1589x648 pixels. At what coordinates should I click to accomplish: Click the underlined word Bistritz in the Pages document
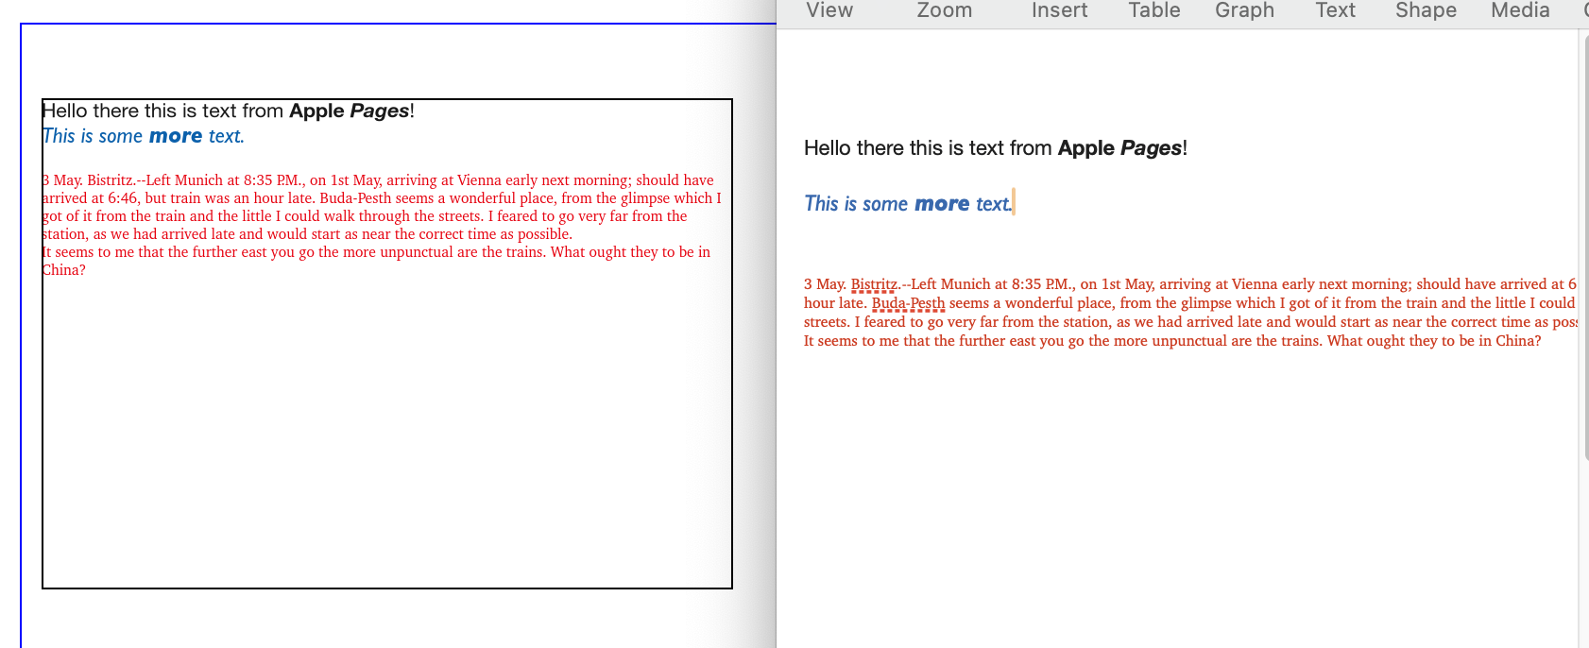point(874,284)
